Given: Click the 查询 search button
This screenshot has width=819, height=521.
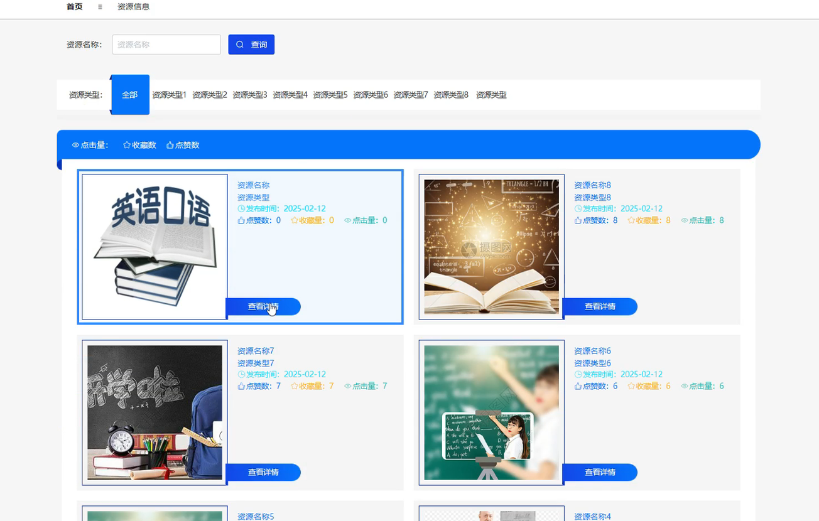Looking at the screenshot, I should coord(251,45).
